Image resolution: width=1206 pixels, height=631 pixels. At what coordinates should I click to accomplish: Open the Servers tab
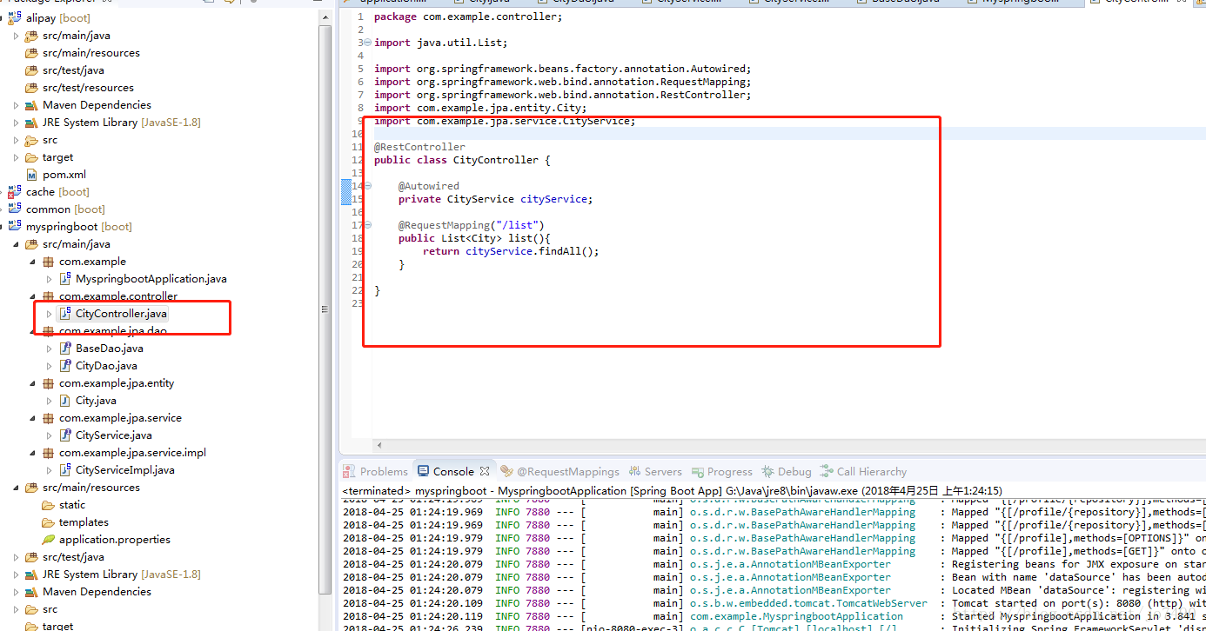point(654,471)
